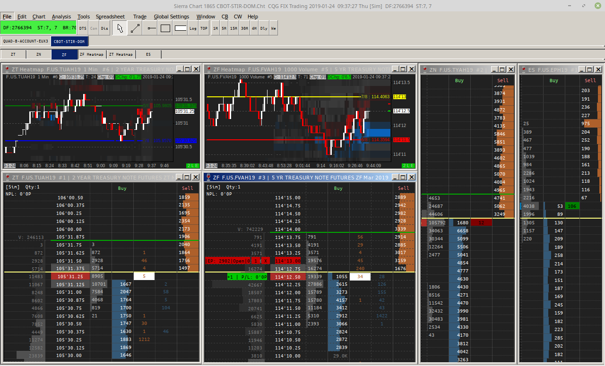Image resolution: width=605 pixels, height=366 pixels.
Task: Click ZF DOM sell quantity 2889
Action: [x=400, y=197]
